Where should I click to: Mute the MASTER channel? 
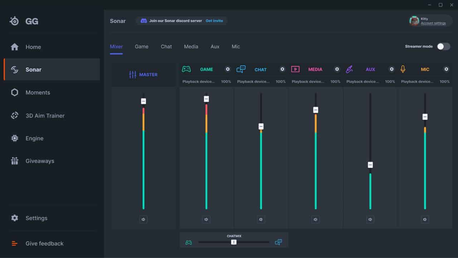tap(143, 219)
